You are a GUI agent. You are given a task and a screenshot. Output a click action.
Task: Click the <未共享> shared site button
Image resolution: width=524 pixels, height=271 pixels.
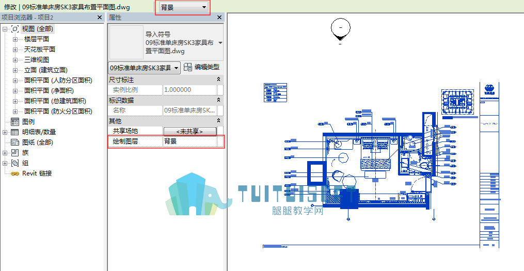tap(190, 131)
